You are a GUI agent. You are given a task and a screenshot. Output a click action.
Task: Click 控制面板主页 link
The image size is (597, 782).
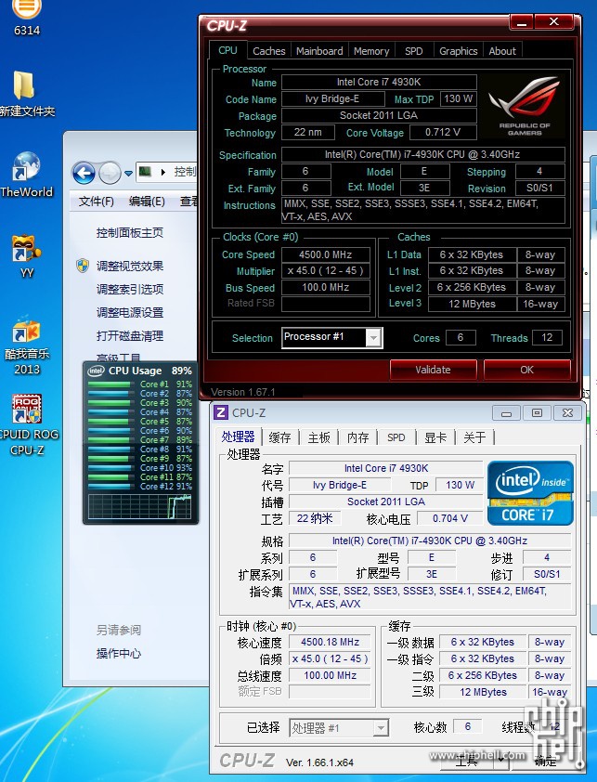pos(130,233)
